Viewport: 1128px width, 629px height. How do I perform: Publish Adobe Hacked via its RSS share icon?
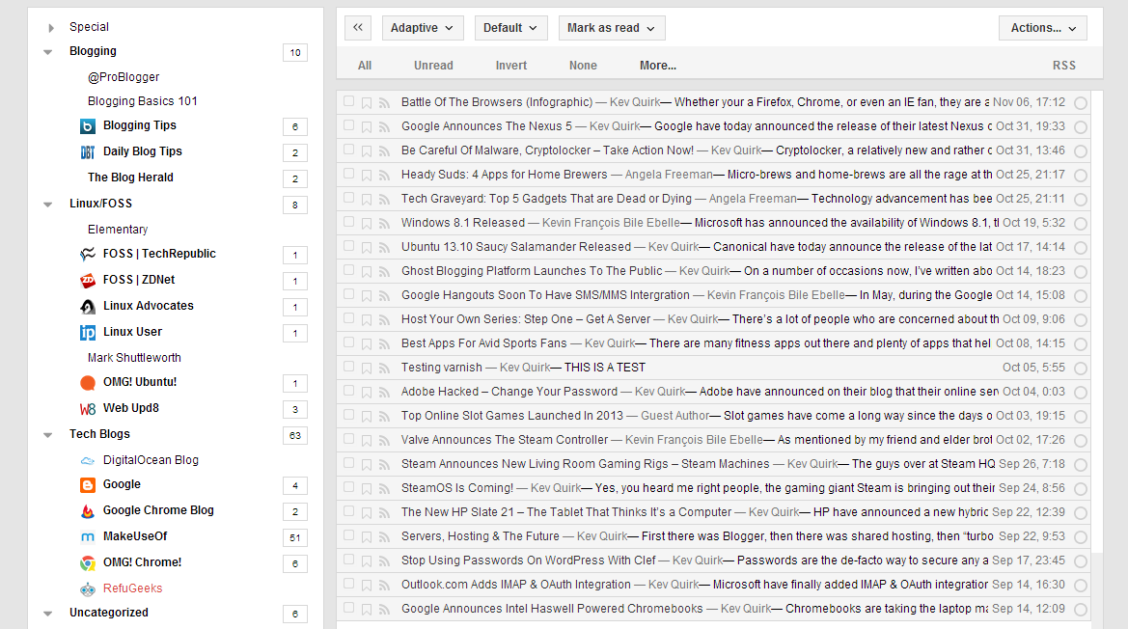click(x=384, y=392)
